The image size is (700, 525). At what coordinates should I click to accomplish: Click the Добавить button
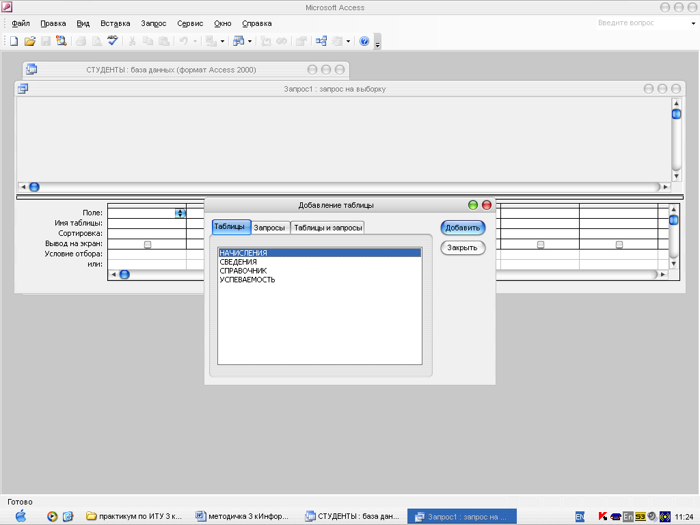[x=463, y=228]
